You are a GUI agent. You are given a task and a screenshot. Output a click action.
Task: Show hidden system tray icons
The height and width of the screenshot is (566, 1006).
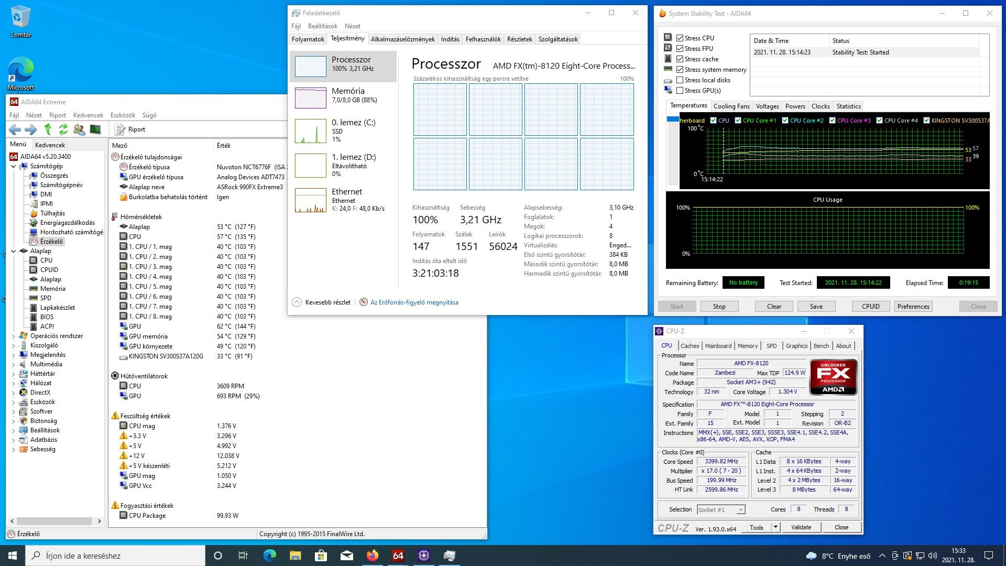(882, 556)
